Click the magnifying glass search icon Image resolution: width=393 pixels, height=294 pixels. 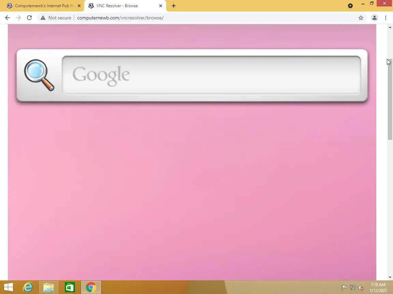point(39,75)
